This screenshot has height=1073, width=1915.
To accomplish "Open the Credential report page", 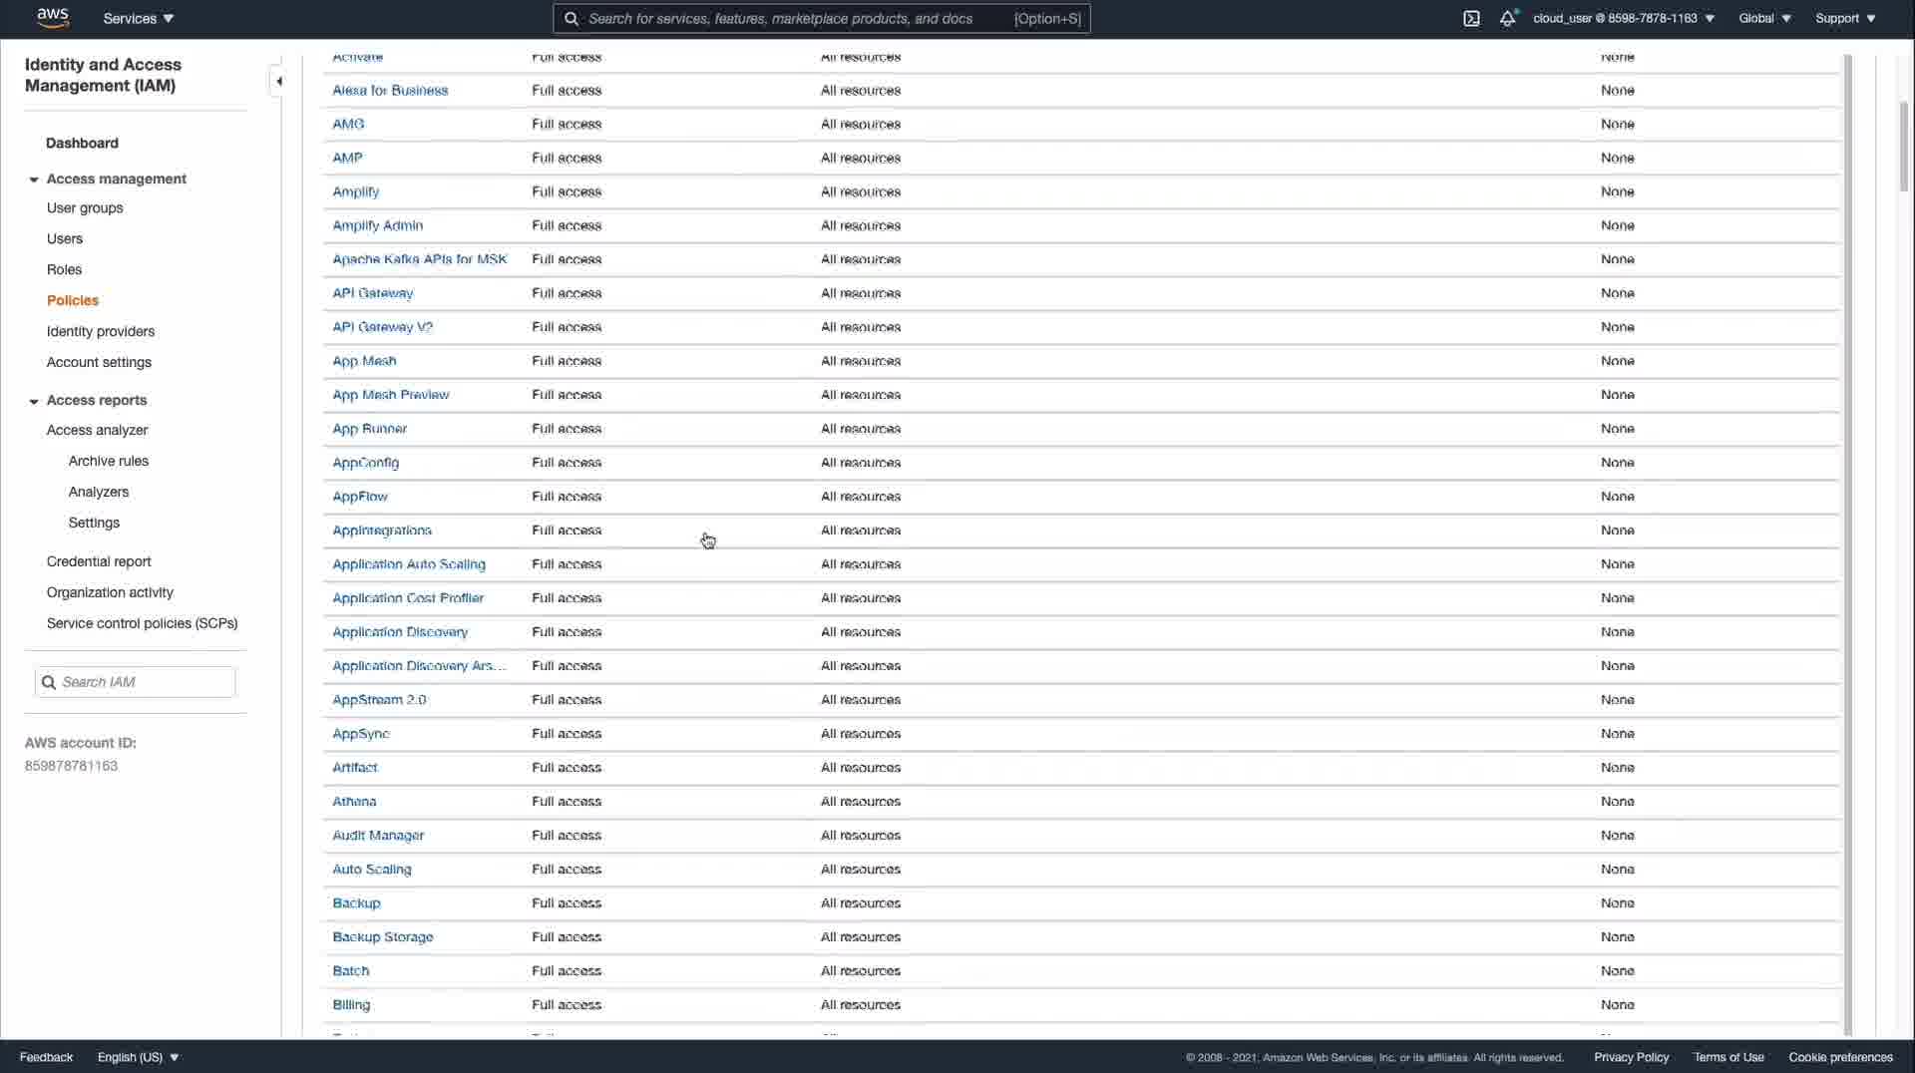I will (99, 561).
